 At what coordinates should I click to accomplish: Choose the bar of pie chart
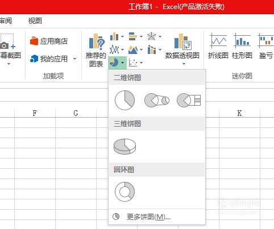189,100
